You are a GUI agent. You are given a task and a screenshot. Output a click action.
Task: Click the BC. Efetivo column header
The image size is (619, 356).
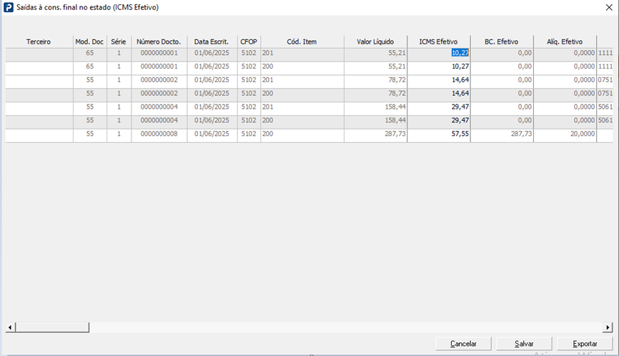tap(502, 42)
